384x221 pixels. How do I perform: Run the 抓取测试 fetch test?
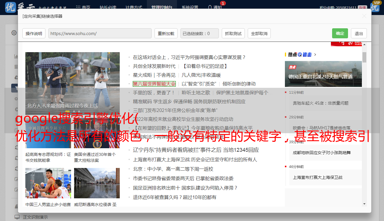coord(233,33)
